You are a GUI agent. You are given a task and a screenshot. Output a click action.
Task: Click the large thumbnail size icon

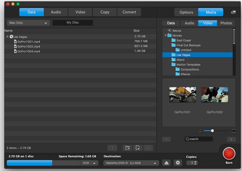(x=234, y=131)
